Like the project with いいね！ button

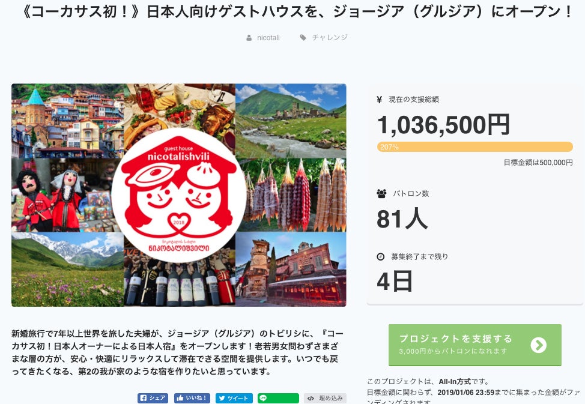pos(192,398)
